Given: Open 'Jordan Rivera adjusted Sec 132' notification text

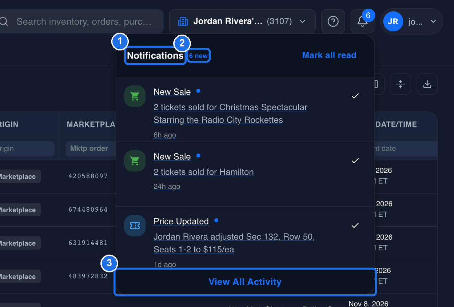Looking at the screenshot, I should tap(234, 243).
